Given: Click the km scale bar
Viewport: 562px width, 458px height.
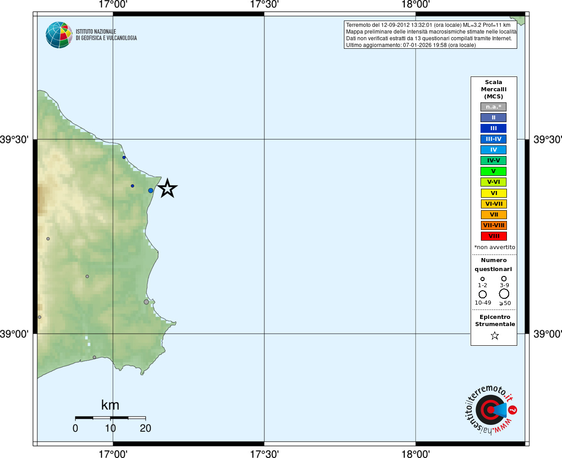Looking at the screenshot, I should coord(110,418).
